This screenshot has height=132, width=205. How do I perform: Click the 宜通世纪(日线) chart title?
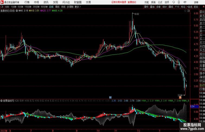pyautogui.click(x=8, y=11)
